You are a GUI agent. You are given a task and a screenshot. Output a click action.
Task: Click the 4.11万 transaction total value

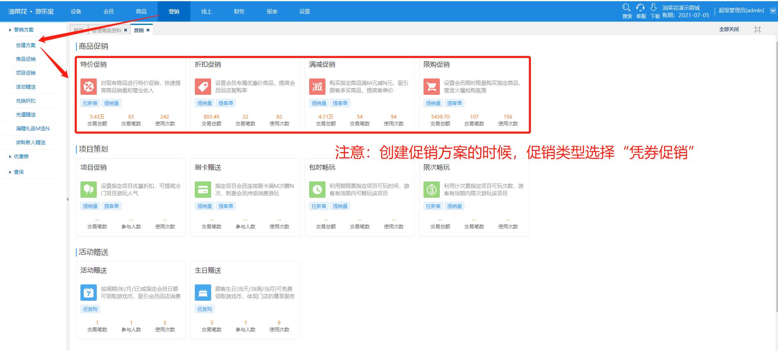[326, 117]
